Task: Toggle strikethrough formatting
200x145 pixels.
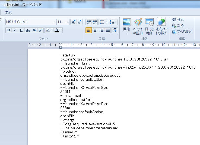Action: pos(28,30)
